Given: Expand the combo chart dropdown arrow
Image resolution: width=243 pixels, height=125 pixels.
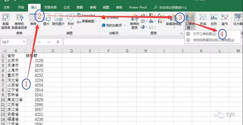Looking at the screenshot, I should click(163, 21).
